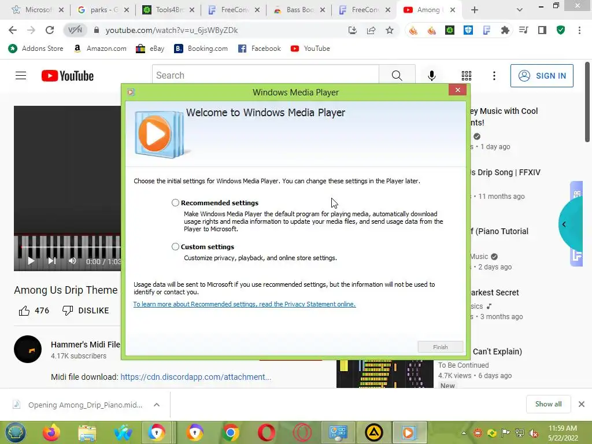Click the install app icon in address bar
The height and width of the screenshot is (444, 592).
pyautogui.click(x=352, y=30)
